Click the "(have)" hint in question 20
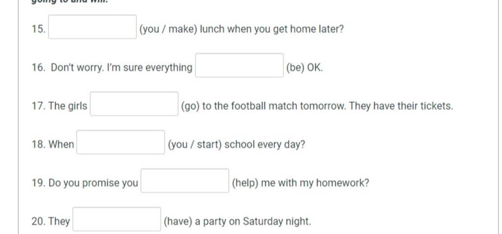The width and height of the screenshot is (502, 234). (177, 222)
